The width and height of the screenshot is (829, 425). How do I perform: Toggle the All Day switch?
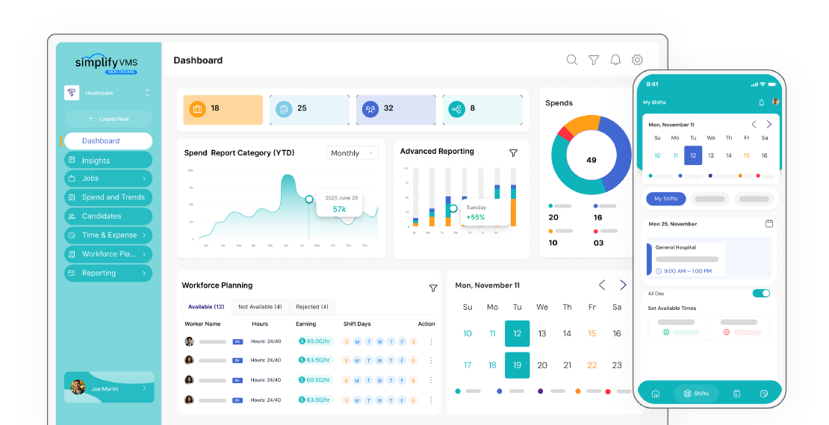[761, 294]
